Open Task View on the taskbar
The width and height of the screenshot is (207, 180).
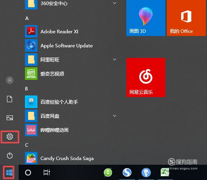47,172
